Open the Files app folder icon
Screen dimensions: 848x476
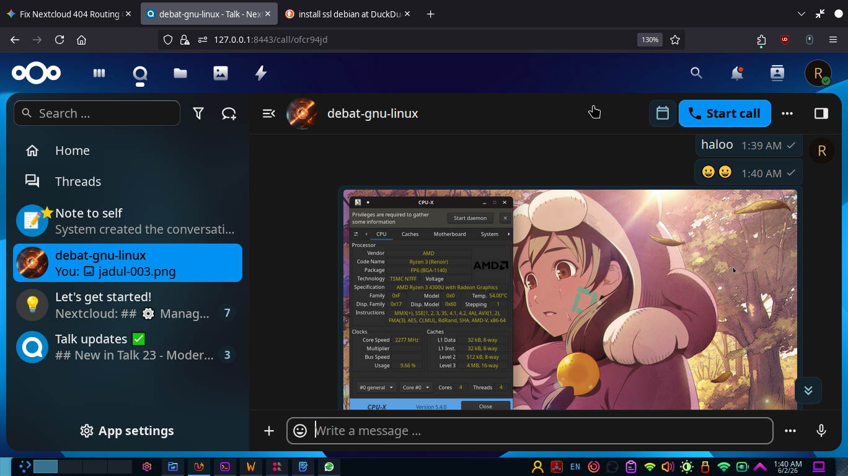[x=180, y=73]
